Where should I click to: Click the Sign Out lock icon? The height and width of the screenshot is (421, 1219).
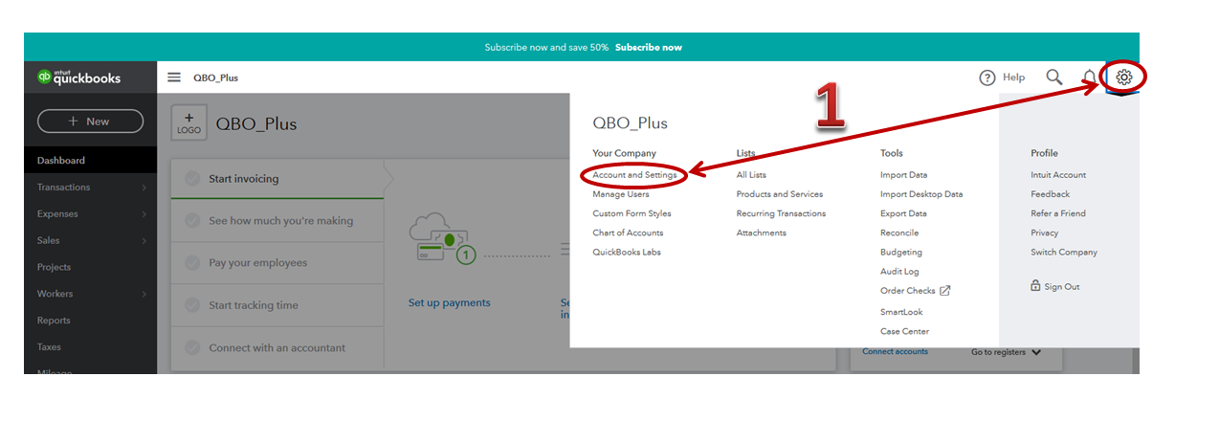coord(1035,285)
